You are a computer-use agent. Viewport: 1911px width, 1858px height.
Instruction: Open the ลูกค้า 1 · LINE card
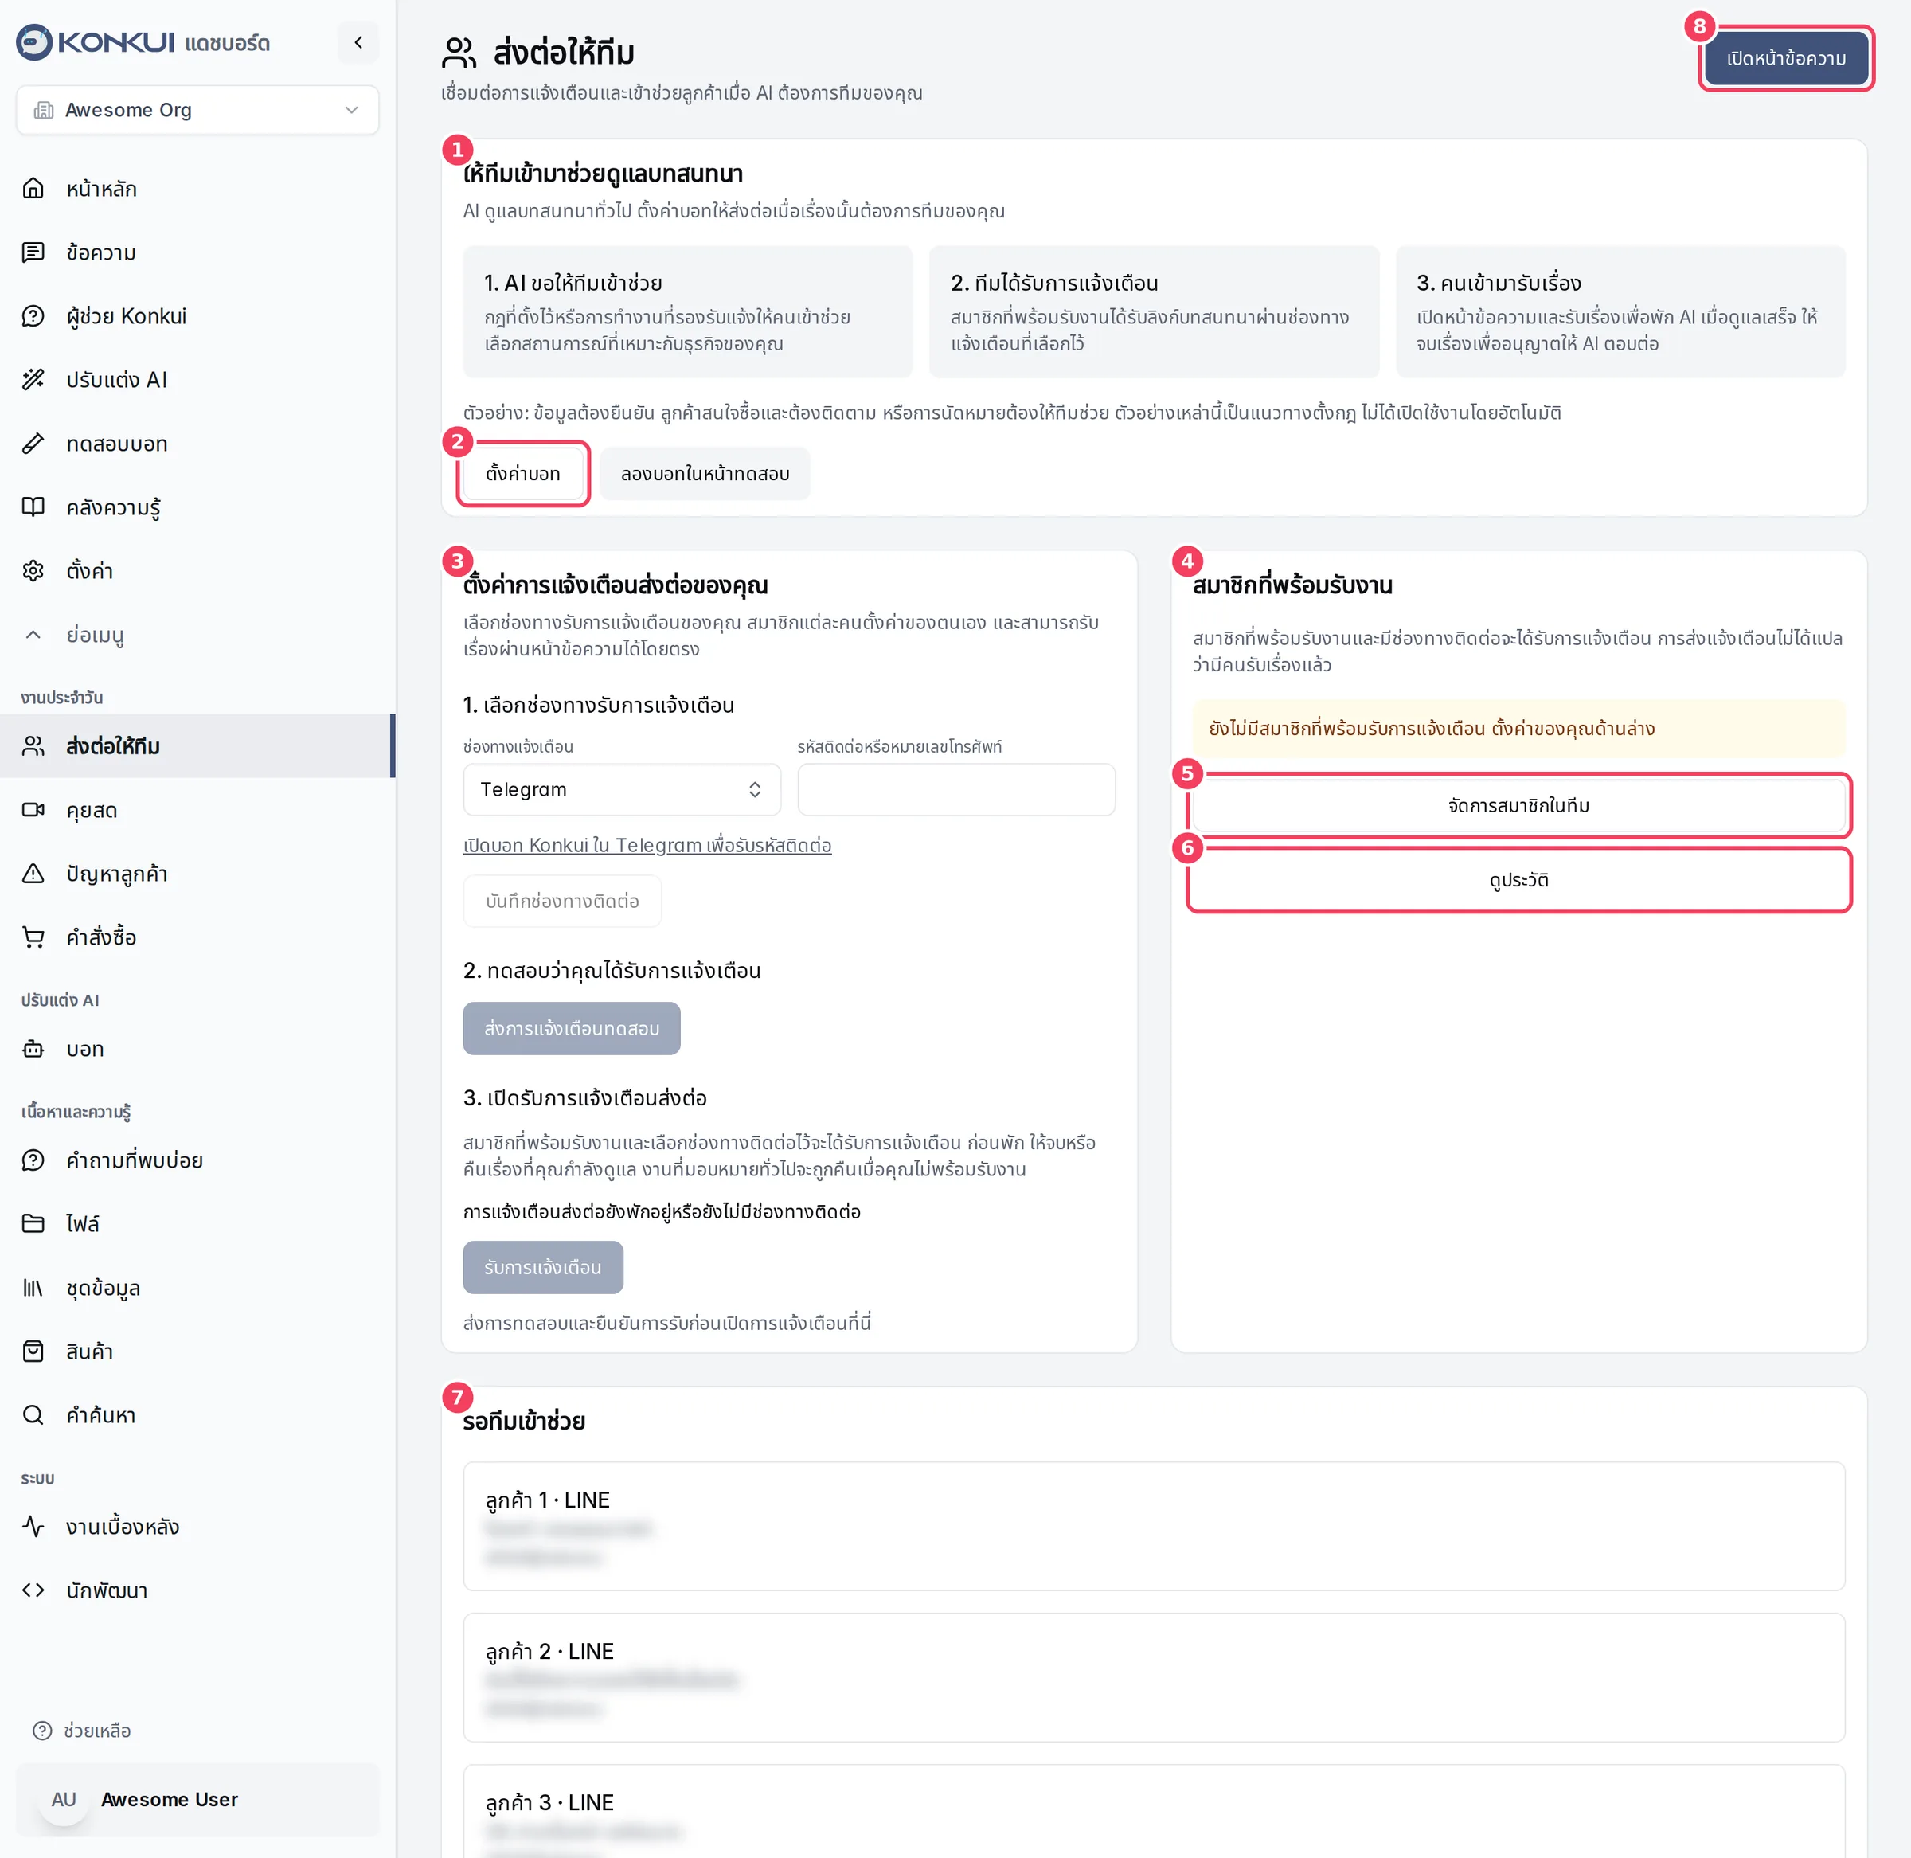(1153, 1526)
